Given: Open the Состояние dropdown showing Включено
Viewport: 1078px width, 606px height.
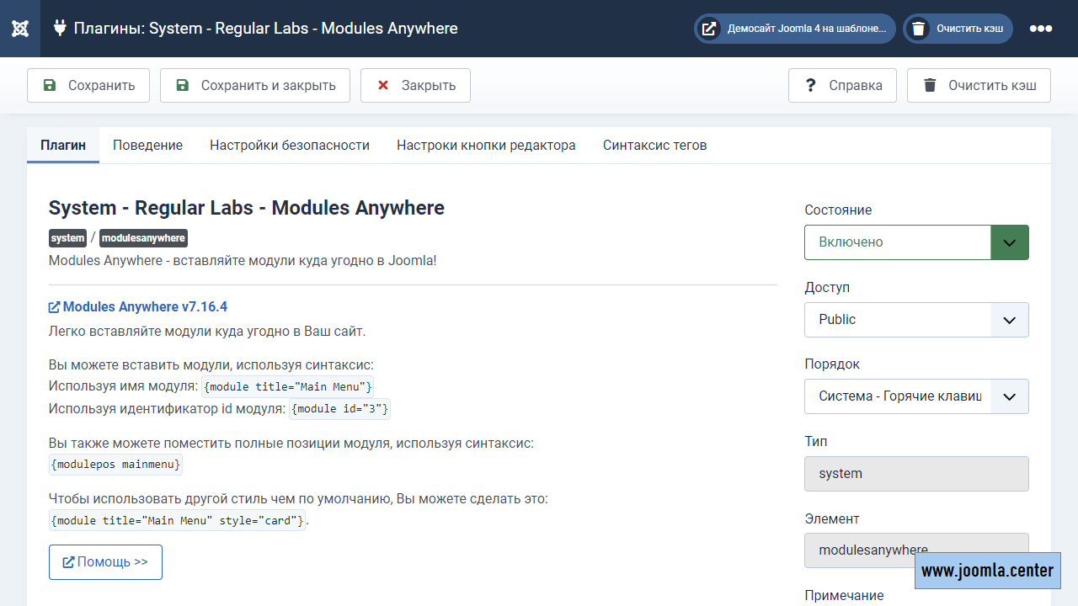Looking at the screenshot, I should (1008, 242).
